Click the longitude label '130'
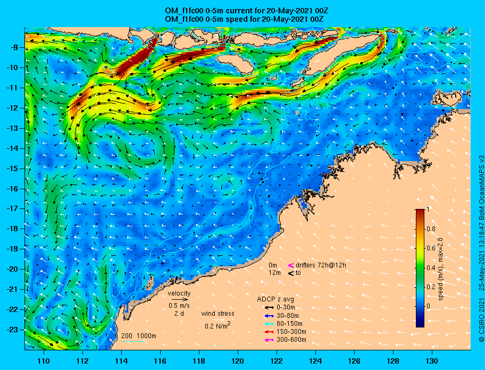 click(432, 361)
